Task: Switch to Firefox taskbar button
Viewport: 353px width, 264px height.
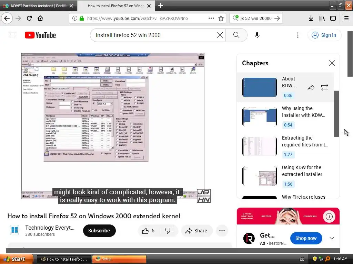Action: pyautogui.click(x=64, y=259)
